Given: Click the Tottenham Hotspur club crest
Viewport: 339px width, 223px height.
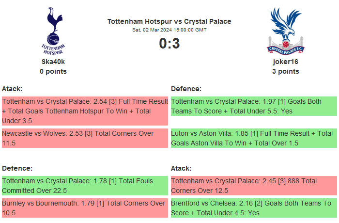Looking at the screenshot, I should (x=53, y=31).
